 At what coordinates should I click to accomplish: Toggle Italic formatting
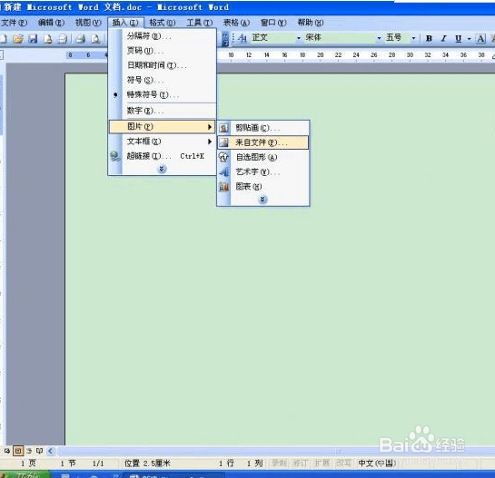coord(443,38)
